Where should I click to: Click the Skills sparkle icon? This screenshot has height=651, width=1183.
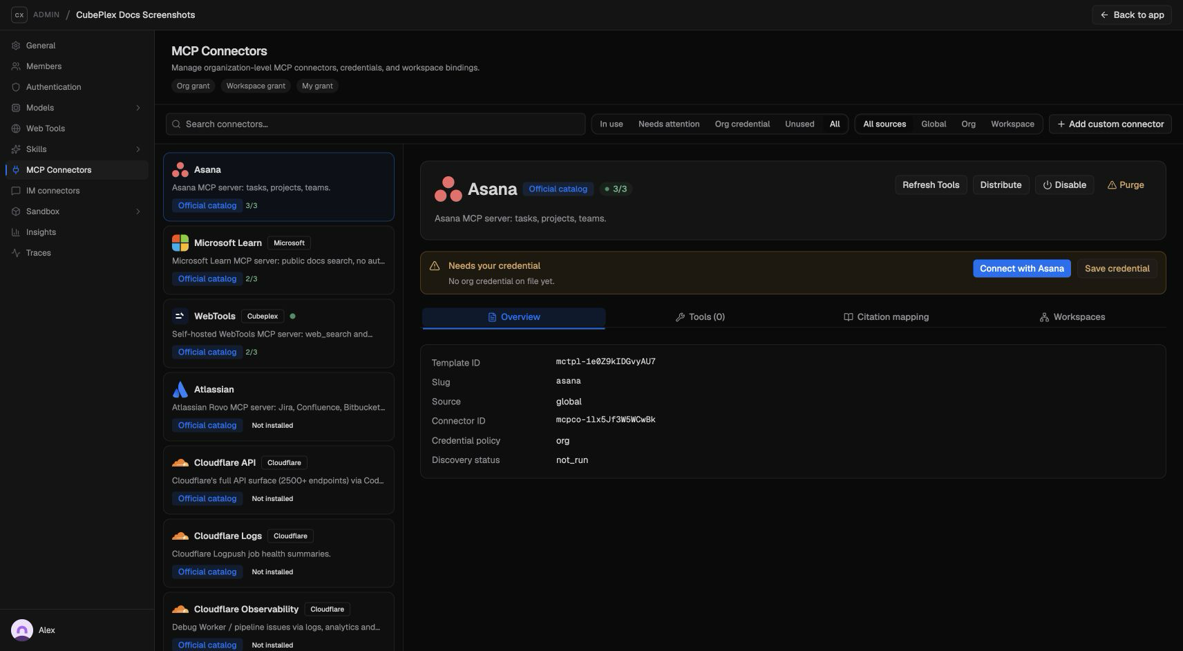click(16, 149)
